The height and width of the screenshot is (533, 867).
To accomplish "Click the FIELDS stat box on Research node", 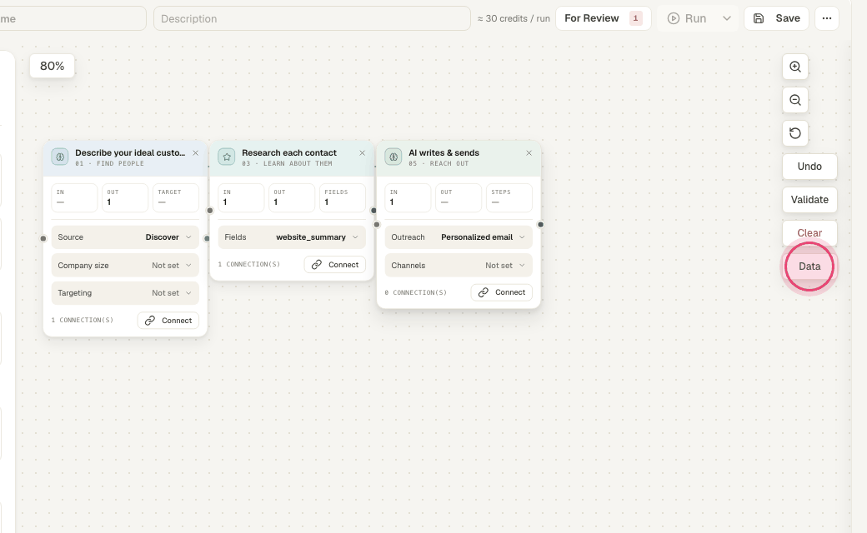I will point(343,197).
